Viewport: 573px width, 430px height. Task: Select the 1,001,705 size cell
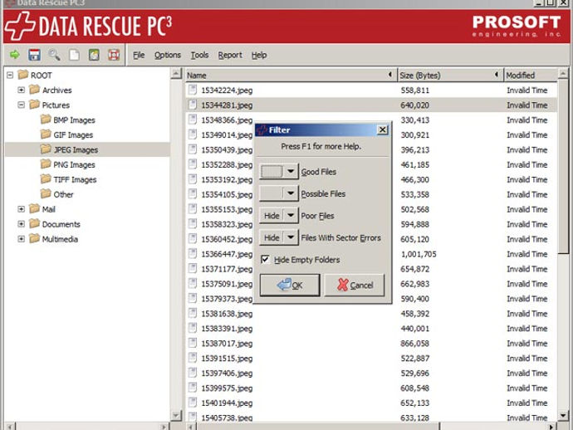tap(419, 254)
